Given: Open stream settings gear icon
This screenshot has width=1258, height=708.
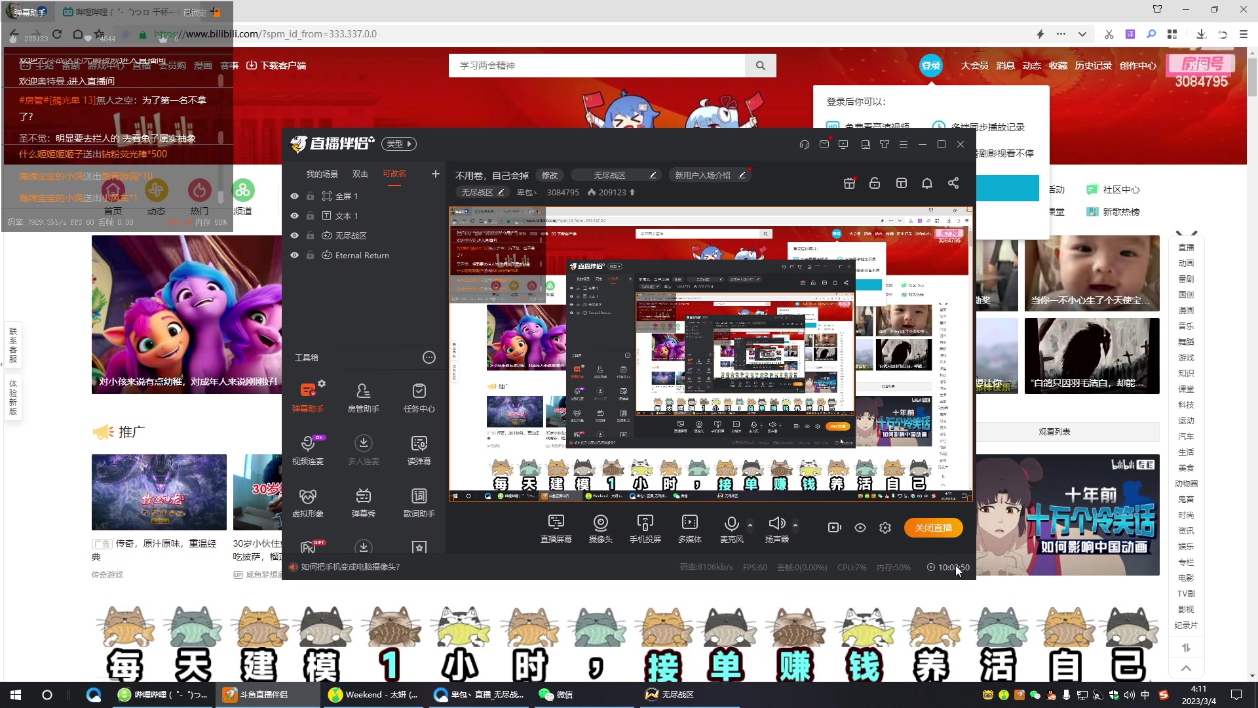Looking at the screenshot, I should point(885,528).
